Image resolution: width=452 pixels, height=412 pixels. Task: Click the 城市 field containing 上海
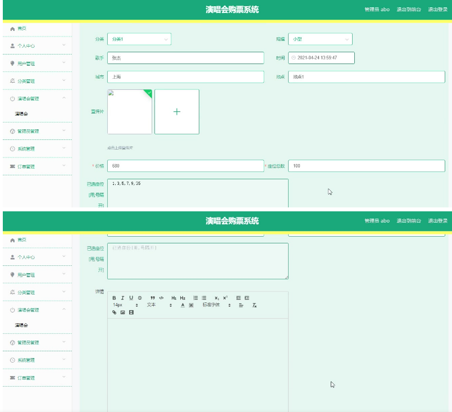(x=186, y=77)
